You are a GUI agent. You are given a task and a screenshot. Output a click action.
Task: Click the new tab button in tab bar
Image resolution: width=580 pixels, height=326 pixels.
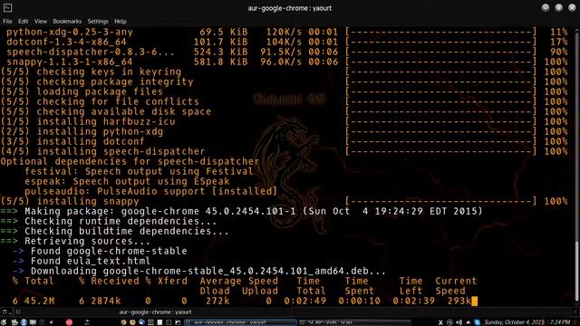click(x=6, y=312)
